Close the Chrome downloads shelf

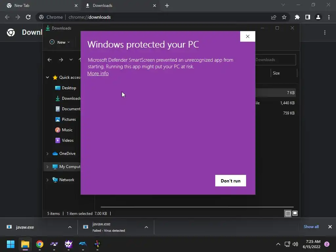click(x=330, y=227)
